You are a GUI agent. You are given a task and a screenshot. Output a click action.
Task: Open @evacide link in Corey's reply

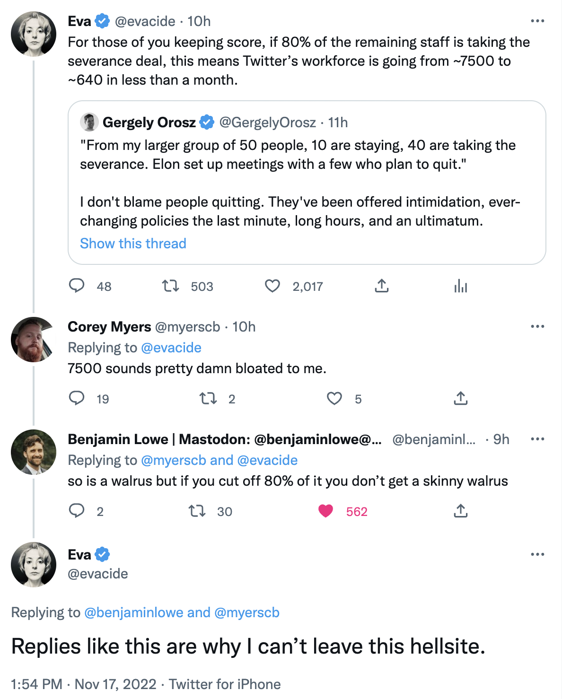(171, 348)
